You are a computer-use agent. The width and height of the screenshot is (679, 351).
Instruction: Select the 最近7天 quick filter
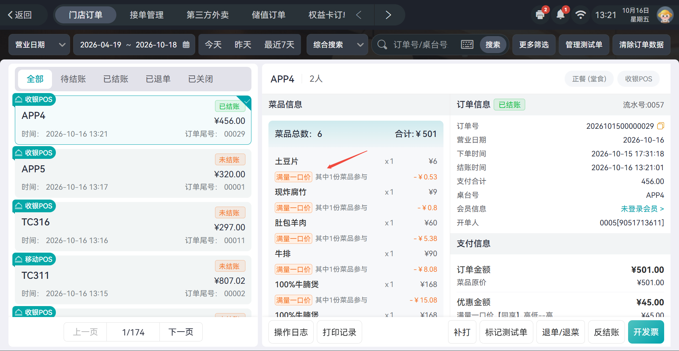(x=279, y=45)
